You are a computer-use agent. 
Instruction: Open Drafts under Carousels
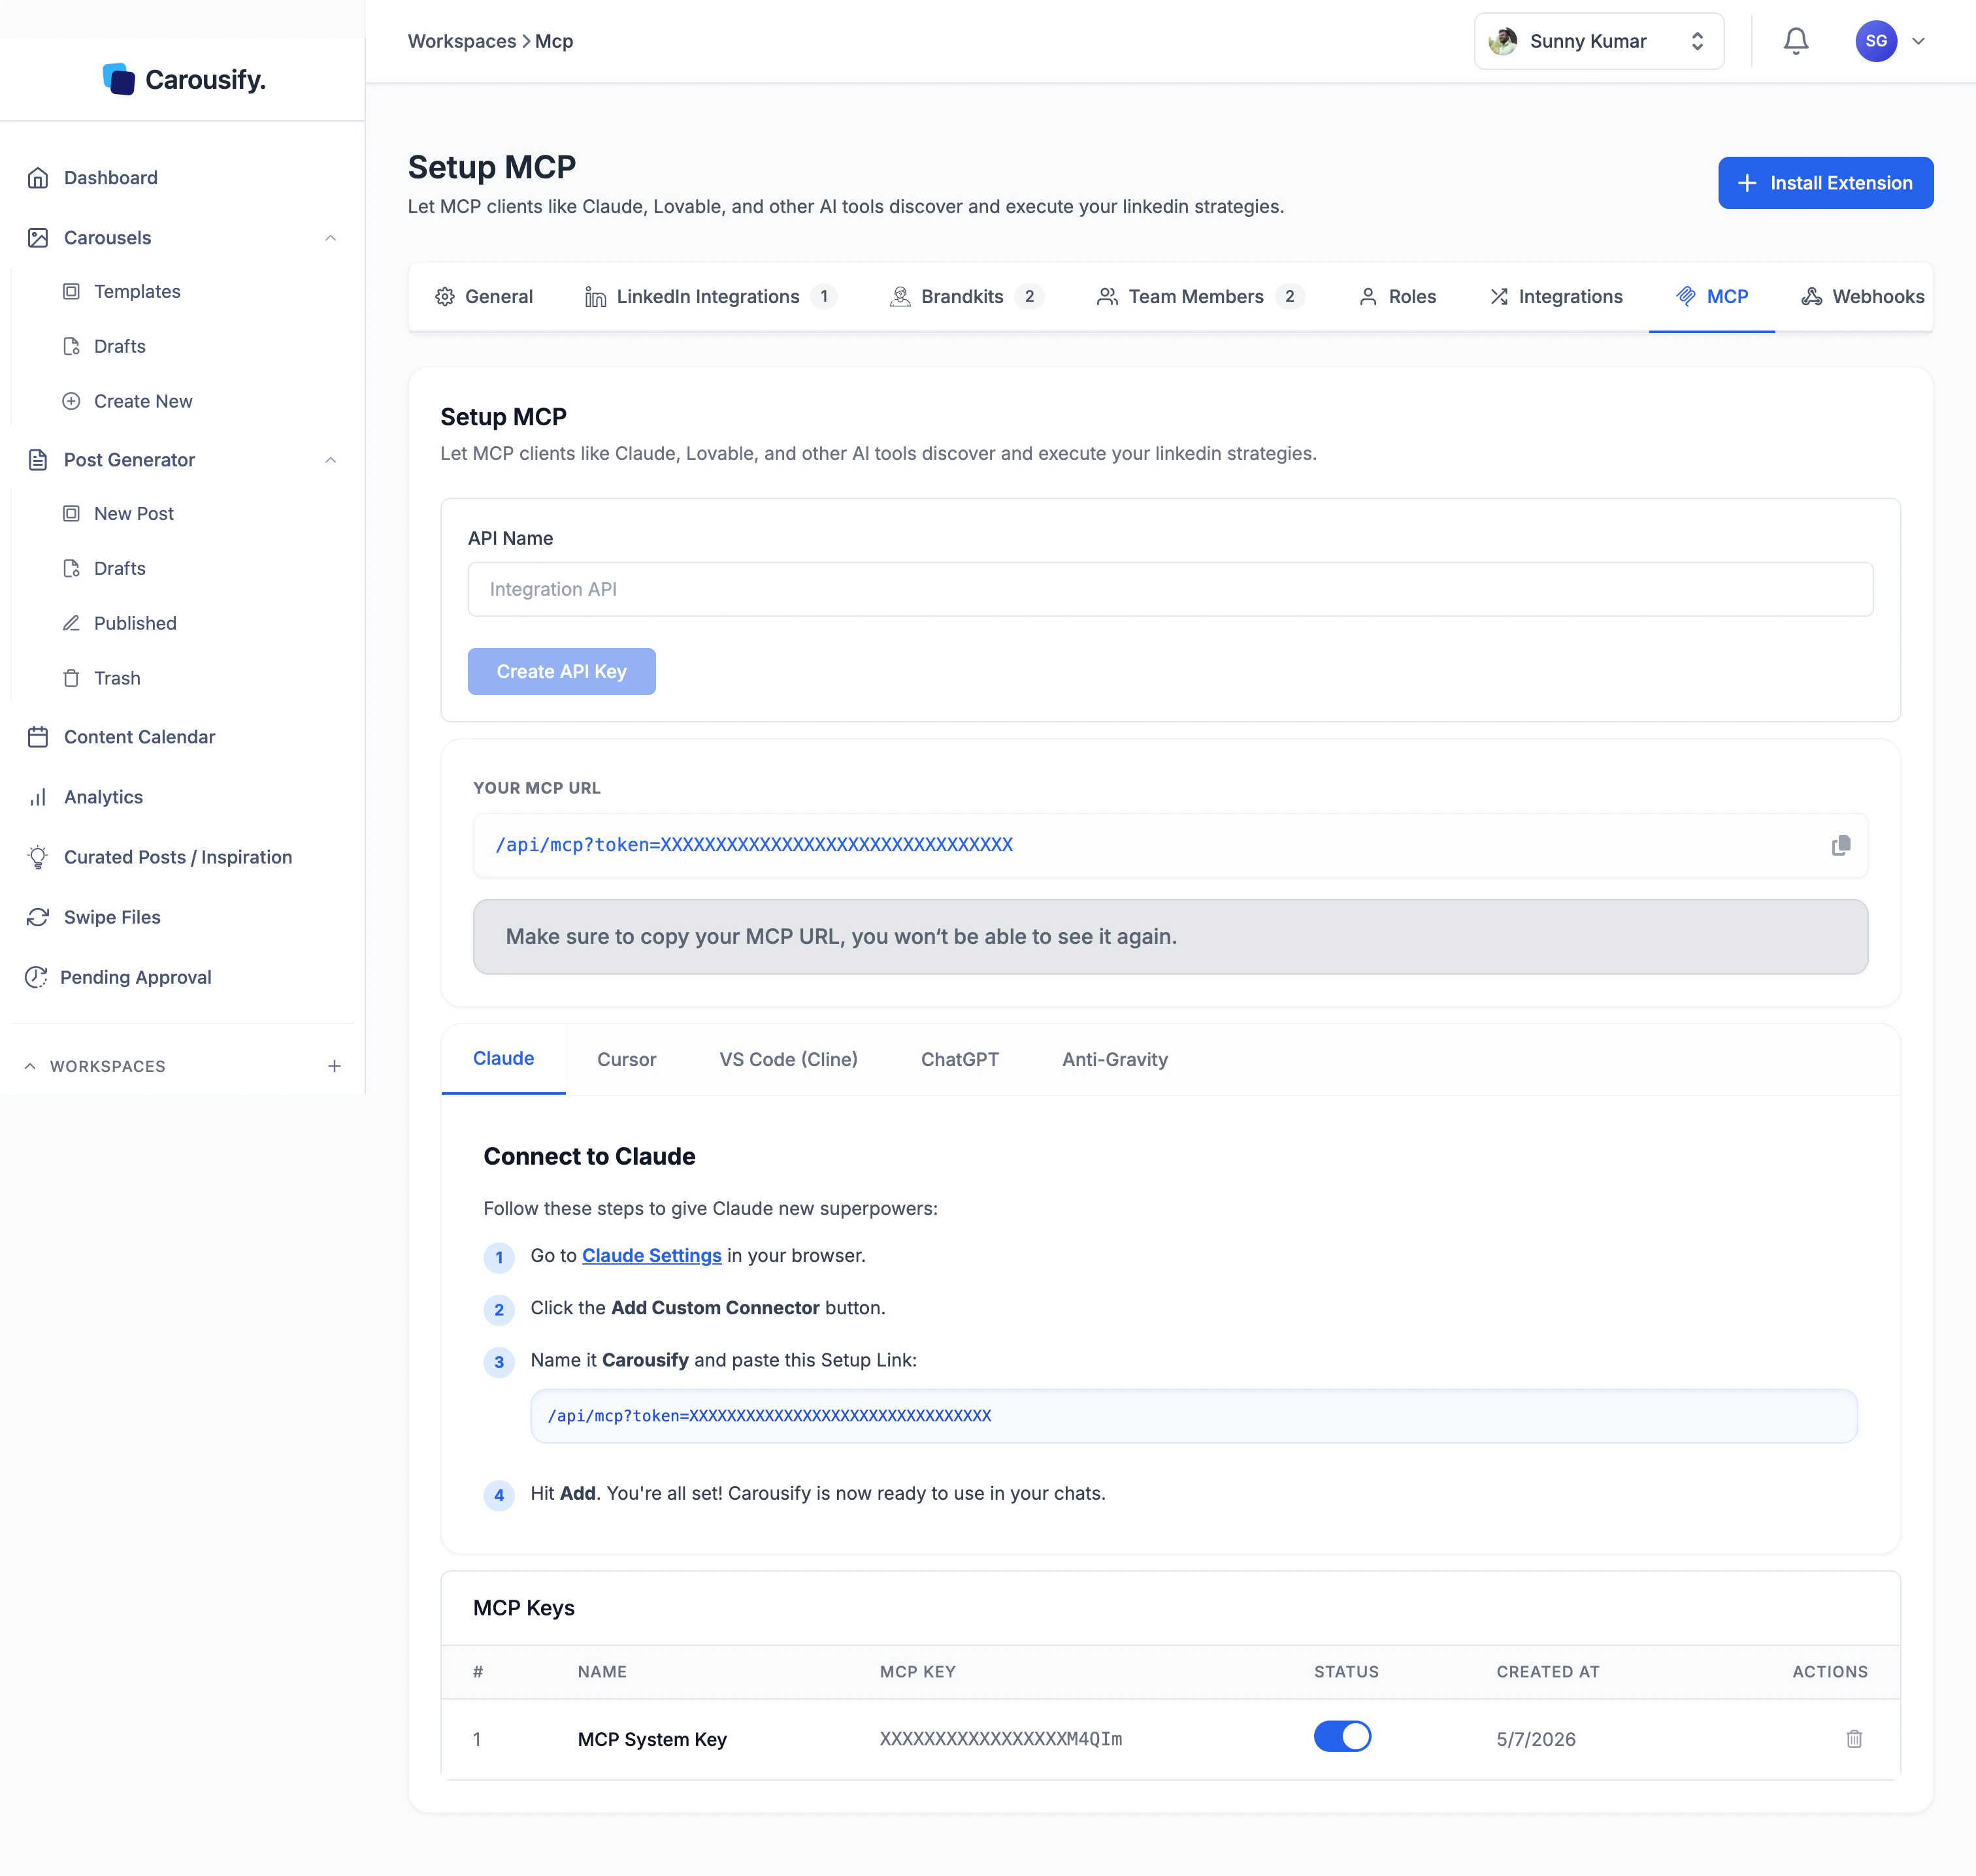click(x=120, y=346)
